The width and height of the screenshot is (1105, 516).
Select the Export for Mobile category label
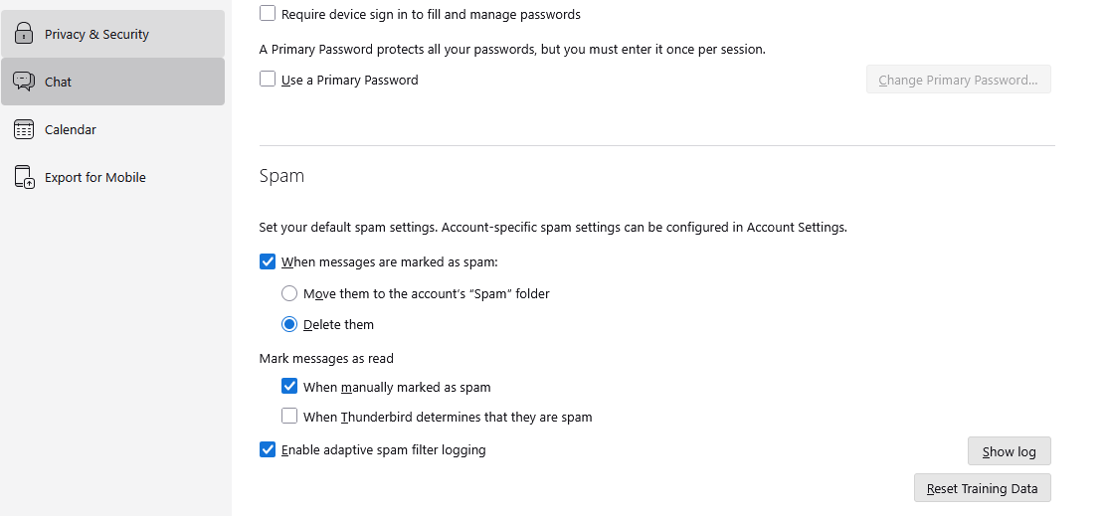pos(95,177)
